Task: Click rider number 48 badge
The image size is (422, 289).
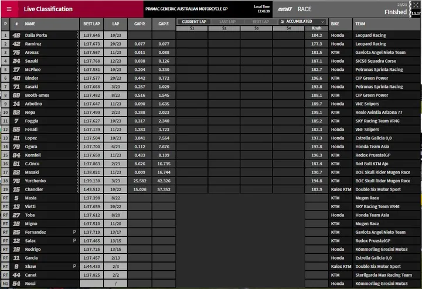Action: (16, 35)
